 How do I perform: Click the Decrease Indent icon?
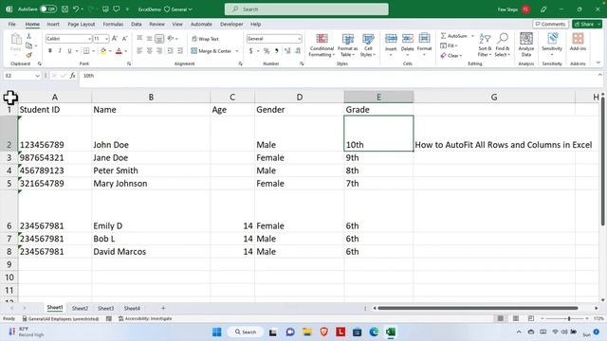point(171,50)
